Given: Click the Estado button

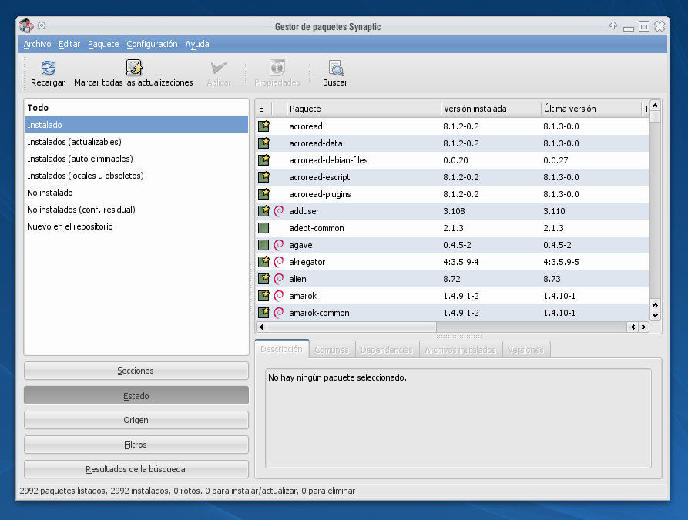Looking at the screenshot, I should (x=136, y=396).
